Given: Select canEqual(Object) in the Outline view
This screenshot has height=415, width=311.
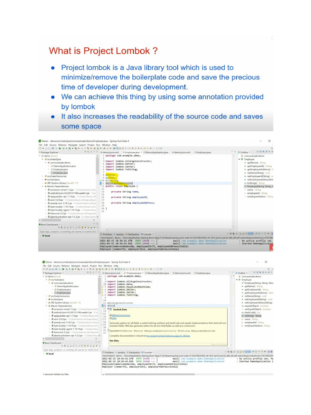Looking at the screenshot, I should click(256, 309).
